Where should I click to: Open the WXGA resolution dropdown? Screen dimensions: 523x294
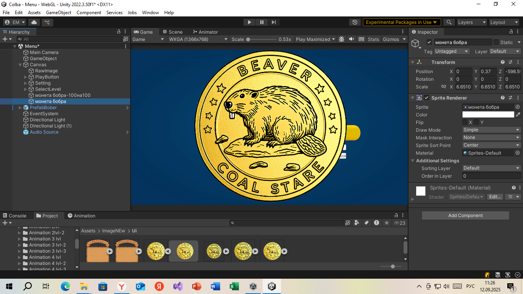pyautogui.click(x=198, y=39)
